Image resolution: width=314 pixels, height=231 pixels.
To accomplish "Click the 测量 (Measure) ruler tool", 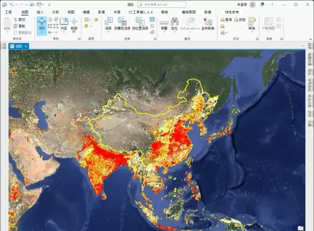I will tap(164, 24).
